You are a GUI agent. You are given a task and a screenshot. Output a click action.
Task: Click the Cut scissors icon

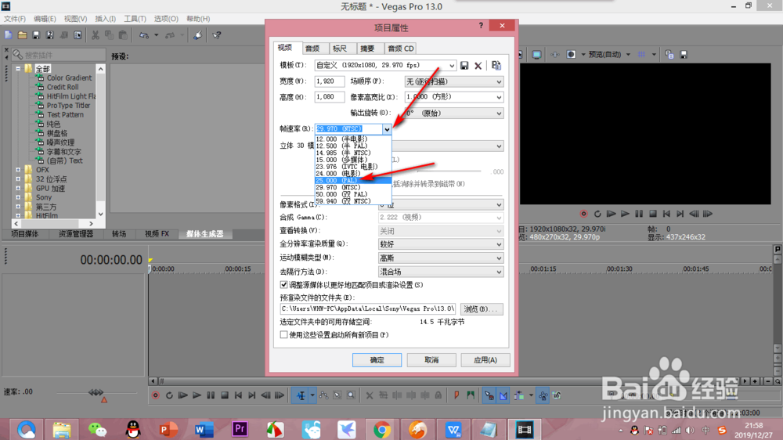[95, 35]
